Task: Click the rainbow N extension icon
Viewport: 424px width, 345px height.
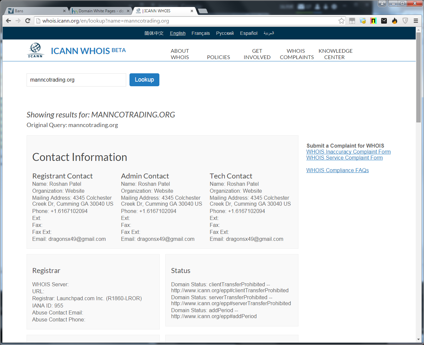Action: [x=373, y=21]
